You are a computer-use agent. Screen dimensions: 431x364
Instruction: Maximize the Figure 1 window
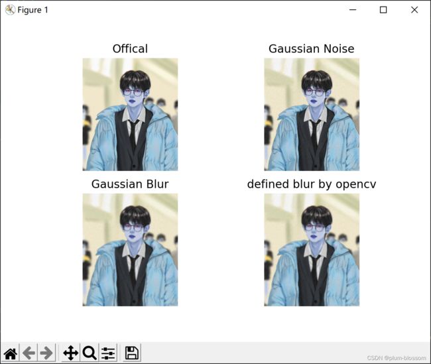click(x=383, y=10)
